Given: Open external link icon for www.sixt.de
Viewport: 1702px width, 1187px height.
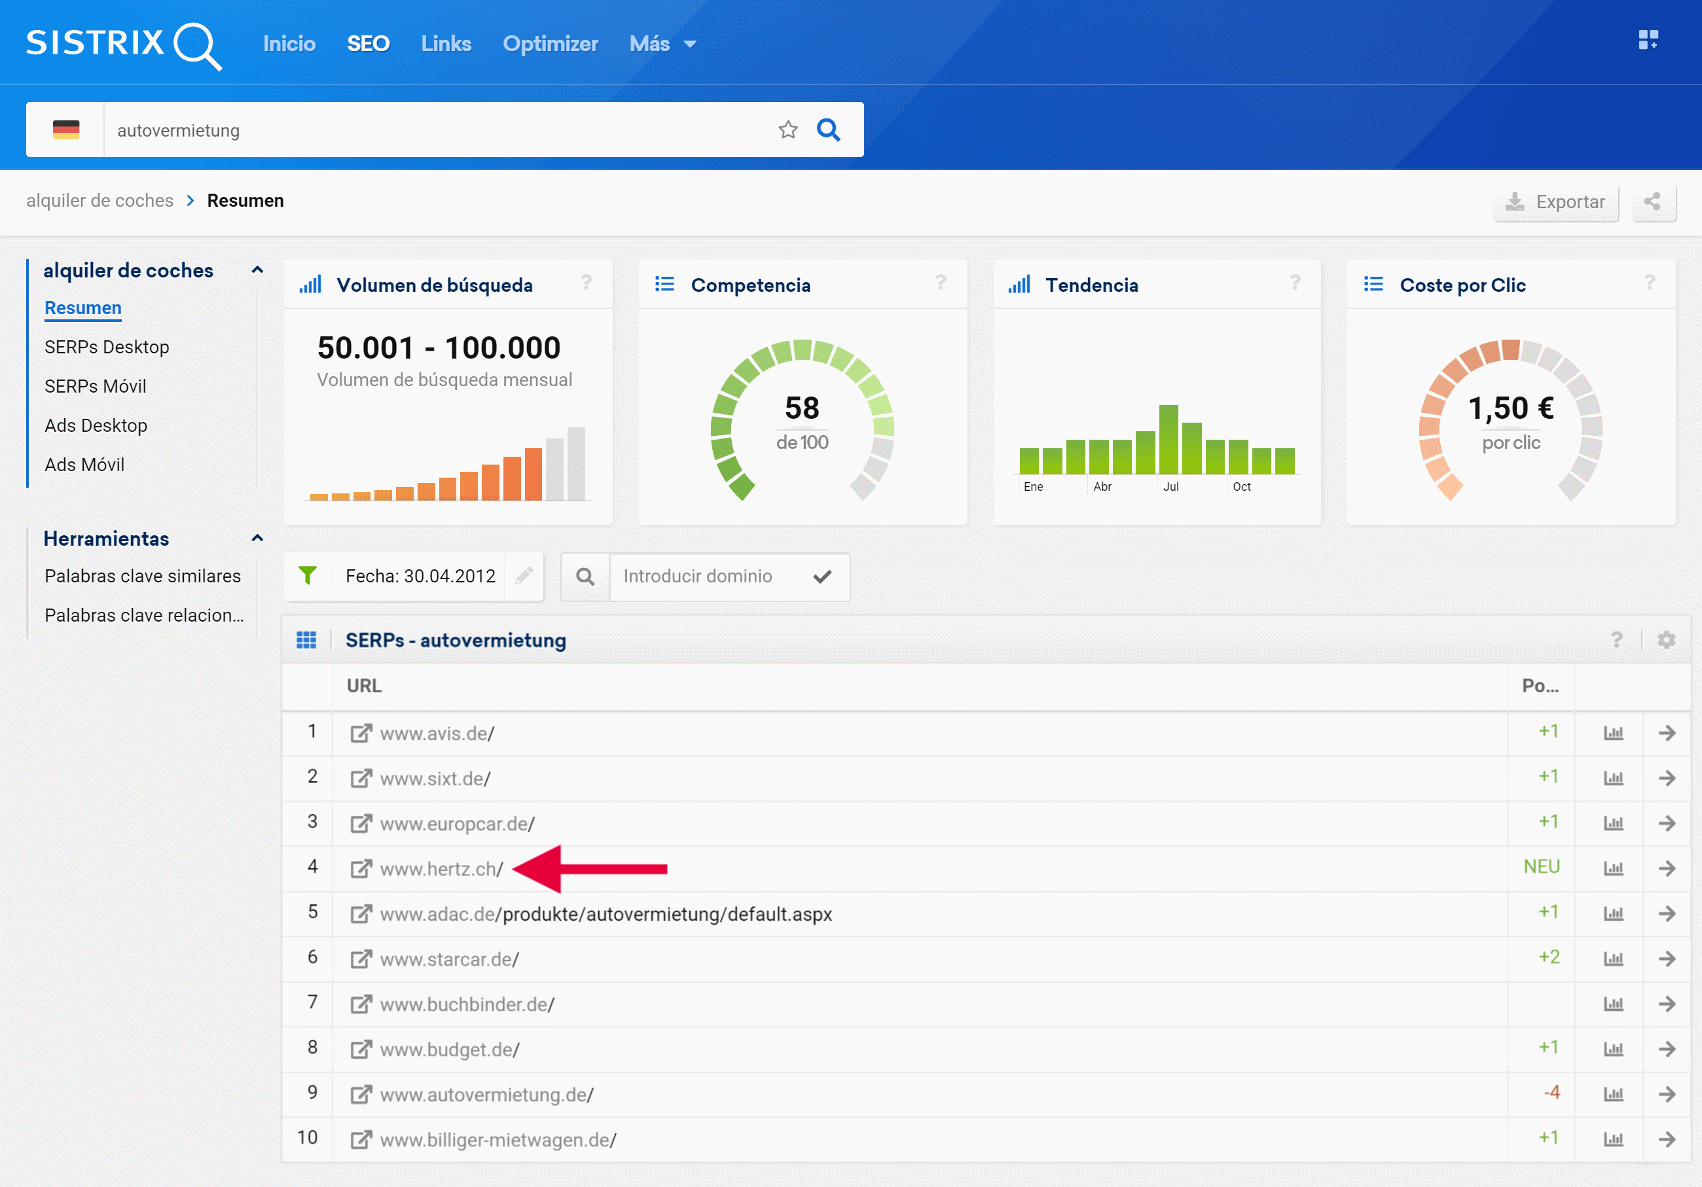Looking at the screenshot, I should click(x=361, y=778).
